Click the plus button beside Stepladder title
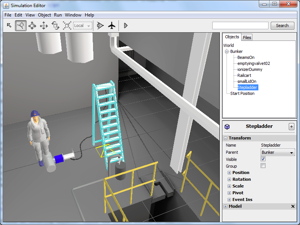300x225 pixels. [291, 126]
